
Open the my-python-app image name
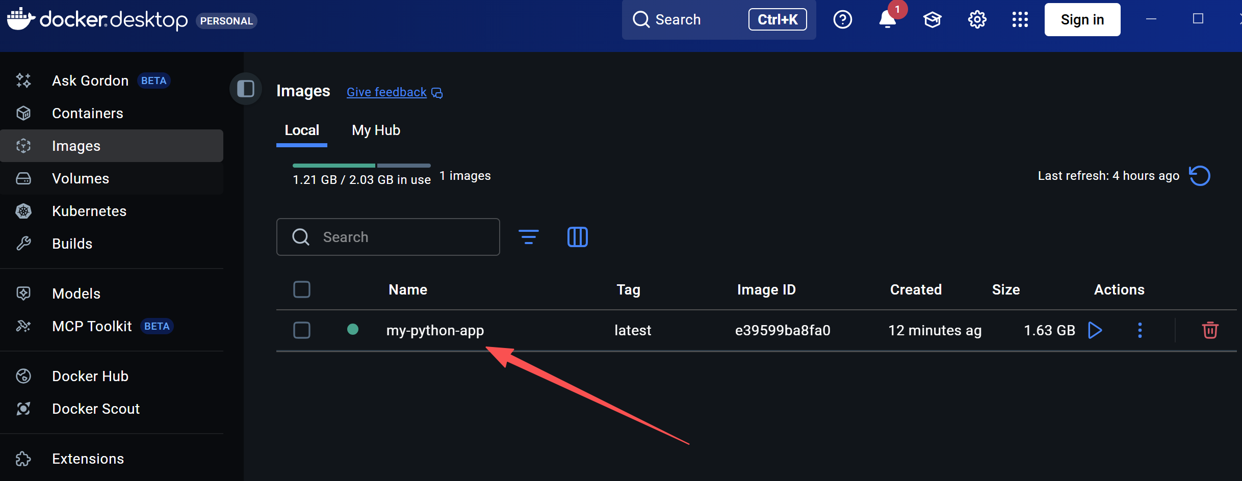435,330
